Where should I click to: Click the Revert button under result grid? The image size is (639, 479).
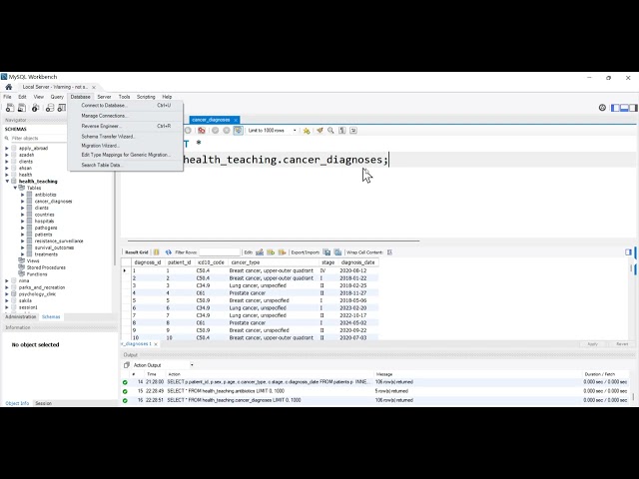[x=622, y=344]
